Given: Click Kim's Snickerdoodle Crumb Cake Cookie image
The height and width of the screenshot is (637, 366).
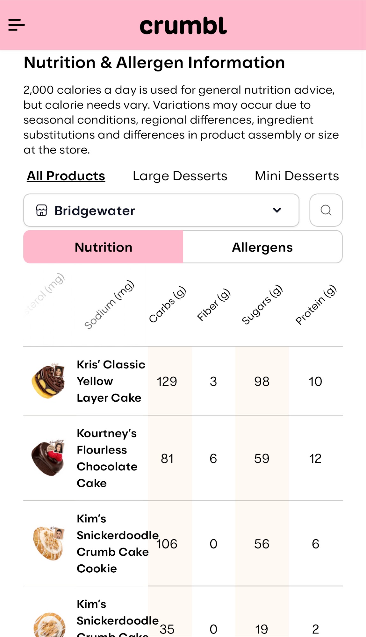Looking at the screenshot, I should 48,543.
